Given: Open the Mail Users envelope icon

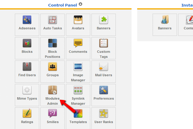Looking at the screenshot, I should pos(103,67).
